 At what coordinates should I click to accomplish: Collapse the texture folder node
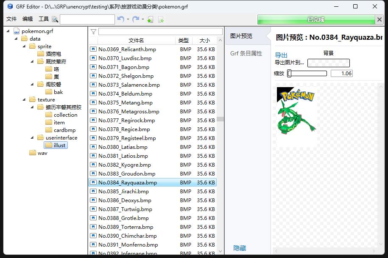[24, 100]
